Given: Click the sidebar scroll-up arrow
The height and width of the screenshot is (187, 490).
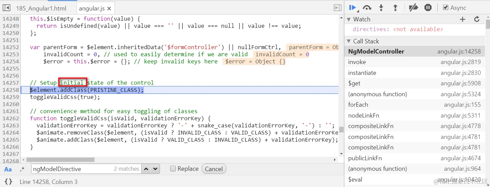Looking at the screenshot, I should coord(487,17).
